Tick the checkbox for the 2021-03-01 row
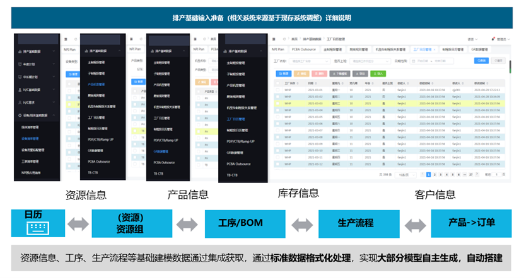This screenshot has width=524, height=278. tap(278, 89)
